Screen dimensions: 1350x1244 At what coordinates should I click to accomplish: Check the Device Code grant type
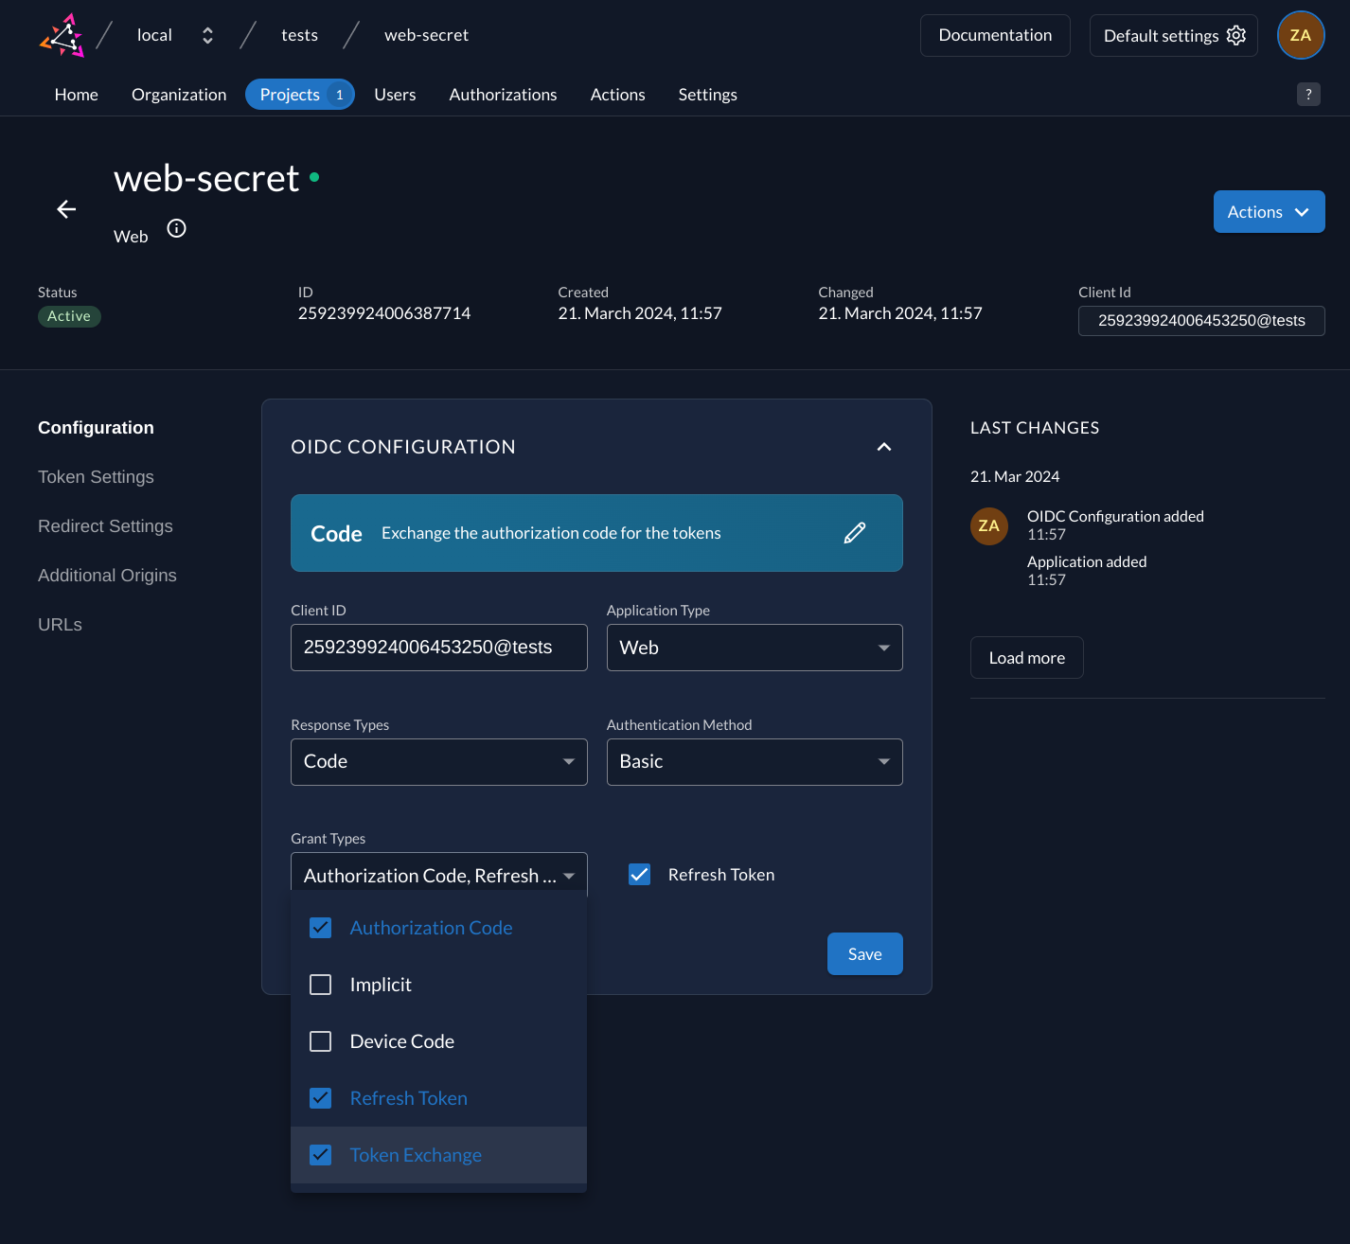320,1040
